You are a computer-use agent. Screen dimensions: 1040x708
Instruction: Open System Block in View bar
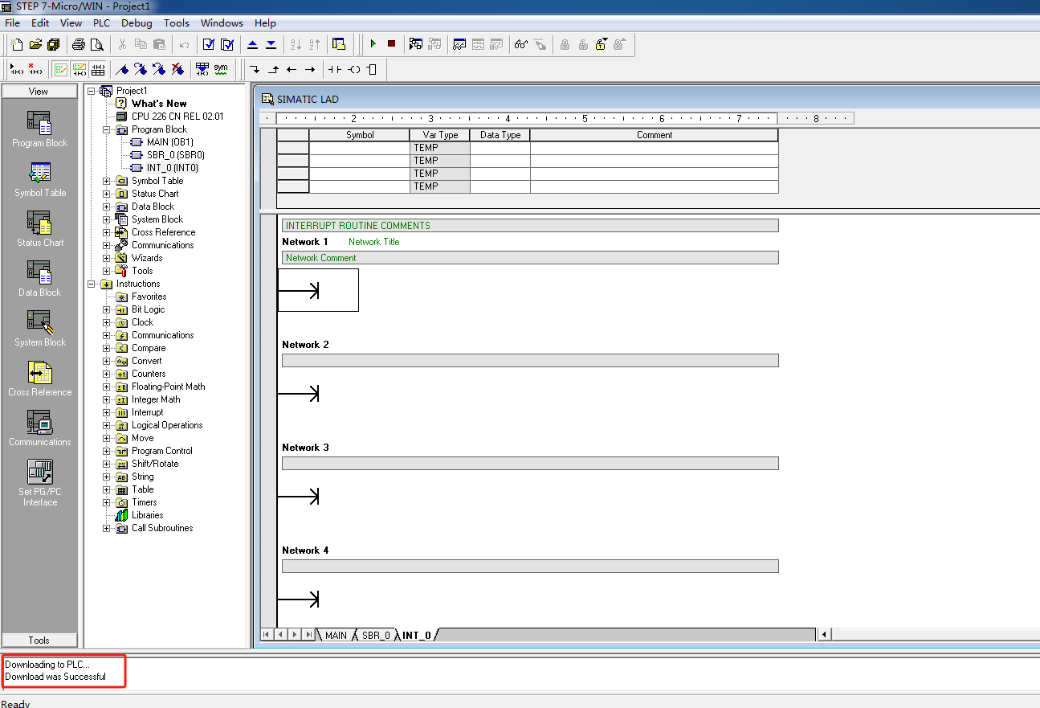tap(39, 329)
